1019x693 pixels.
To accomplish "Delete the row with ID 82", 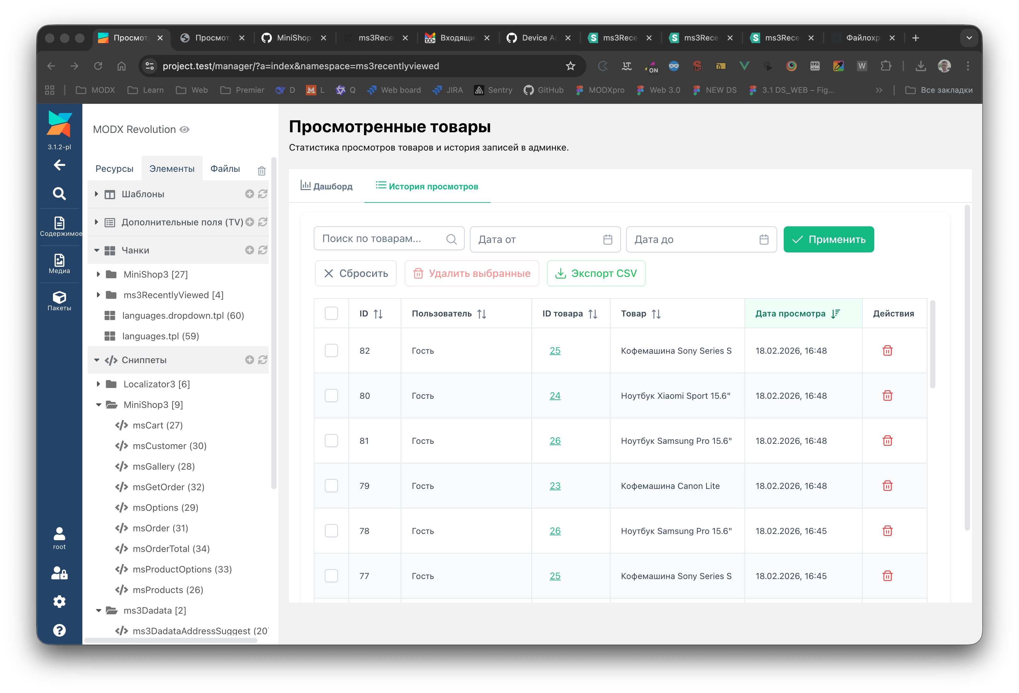I will (x=887, y=350).
